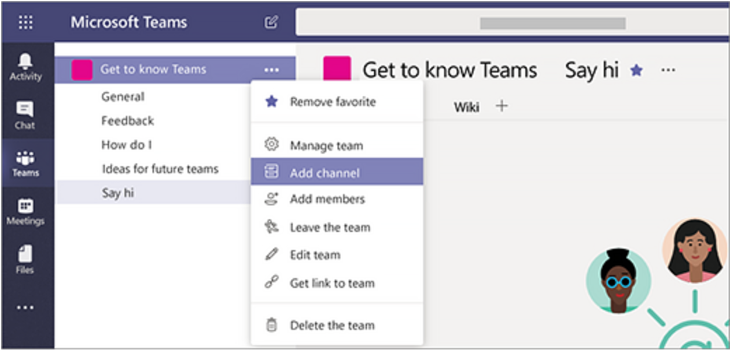Open more options for the Say hi channel
The height and width of the screenshot is (350, 730).
tap(668, 69)
